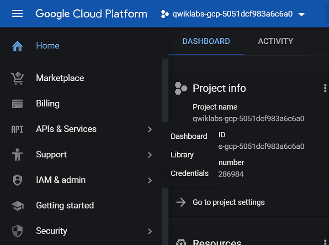
Task: Switch to the DASHBOARD tab
Action: click(206, 41)
